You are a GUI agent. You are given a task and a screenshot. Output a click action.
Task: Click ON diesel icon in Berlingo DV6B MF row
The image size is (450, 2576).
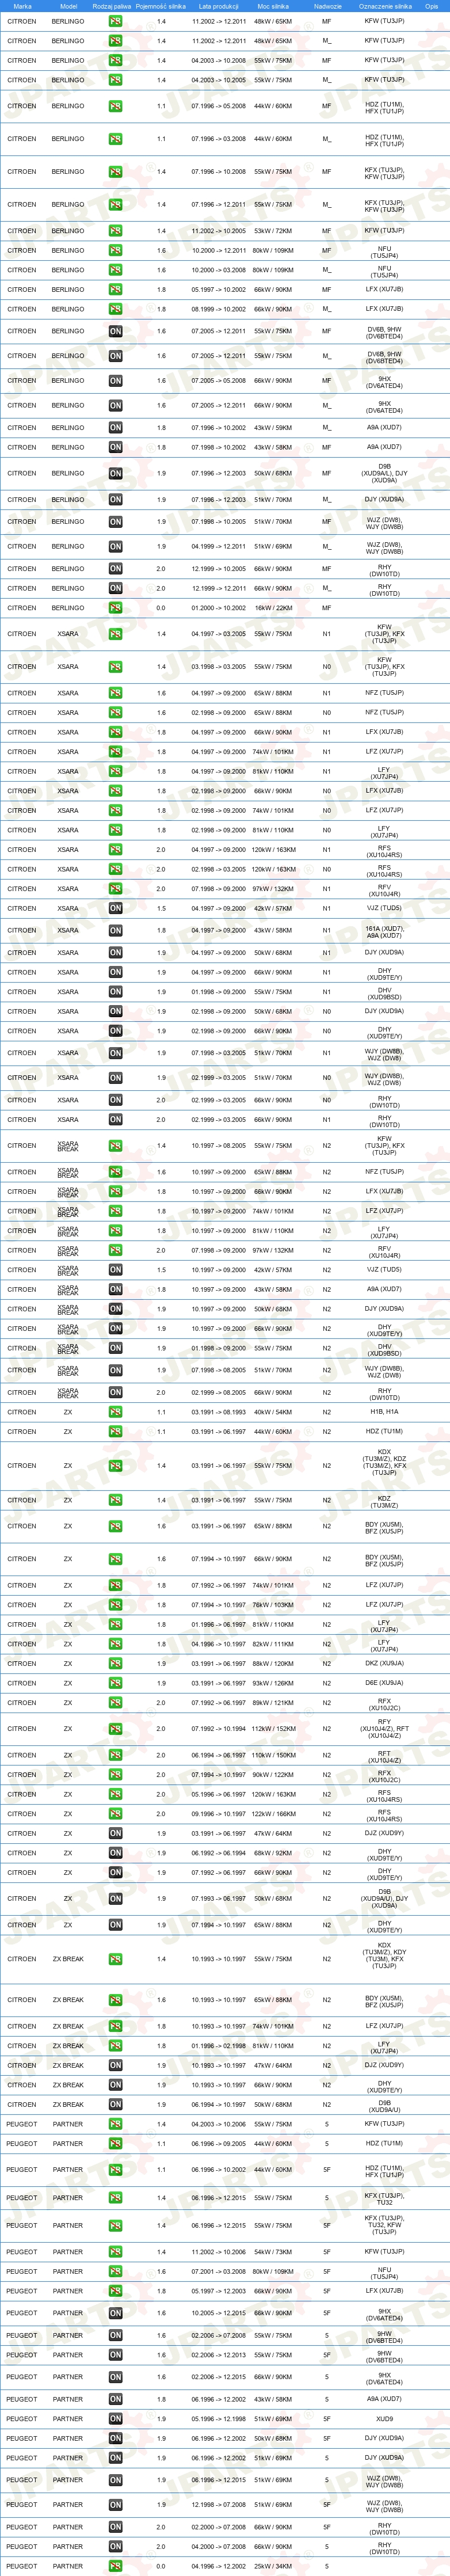[116, 331]
